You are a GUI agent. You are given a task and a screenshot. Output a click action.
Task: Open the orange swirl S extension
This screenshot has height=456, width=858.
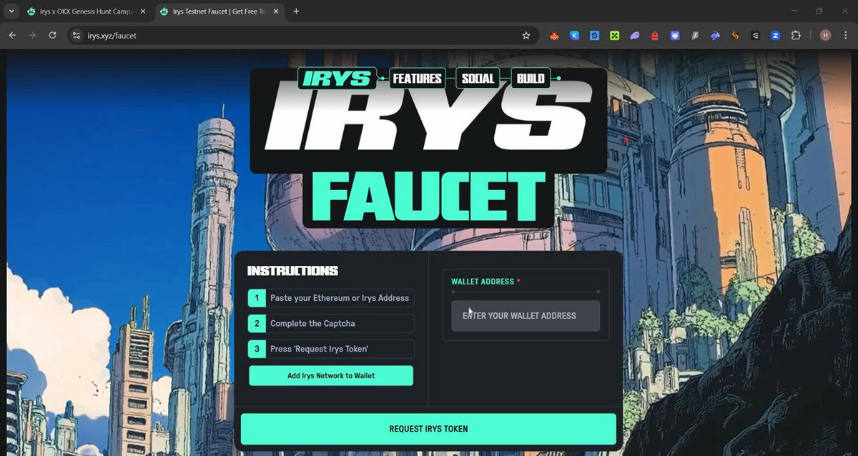734,35
